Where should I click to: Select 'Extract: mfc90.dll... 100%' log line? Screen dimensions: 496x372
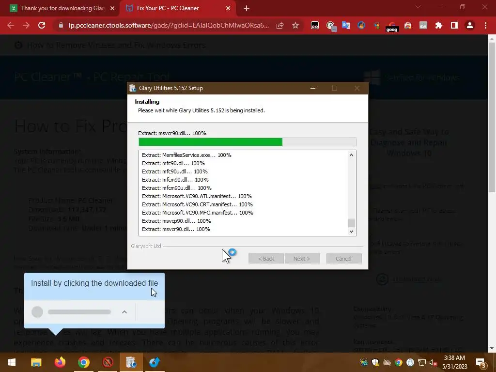(x=173, y=163)
